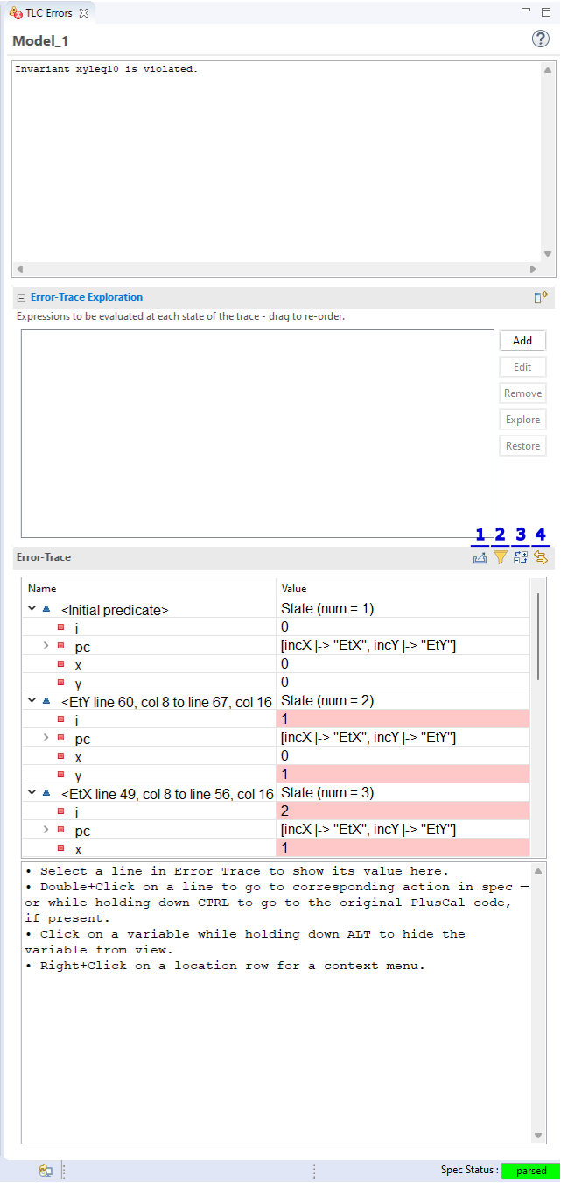Screen dimensions: 561x1183
Task: Minimize the TLC Errors view
Action: [525, 11]
